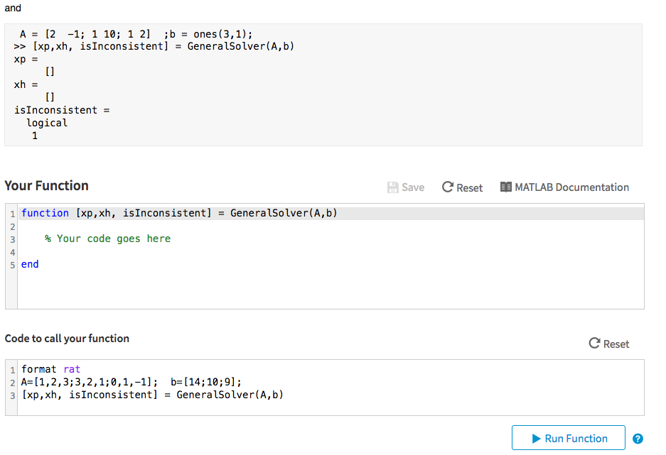Click the Reset label in Your Function header
666x455 pixels.
[470, 188]
